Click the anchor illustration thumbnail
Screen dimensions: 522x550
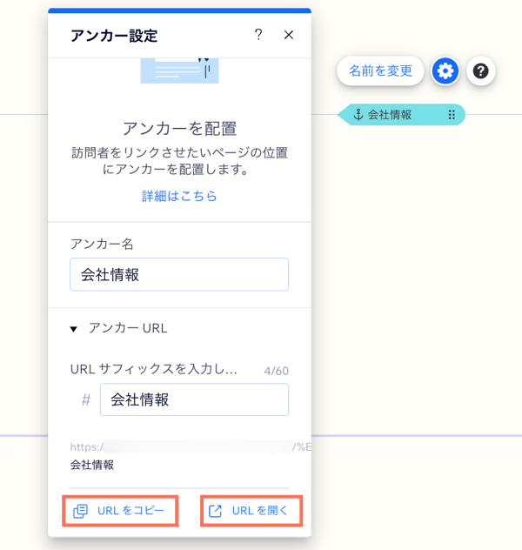179,70
